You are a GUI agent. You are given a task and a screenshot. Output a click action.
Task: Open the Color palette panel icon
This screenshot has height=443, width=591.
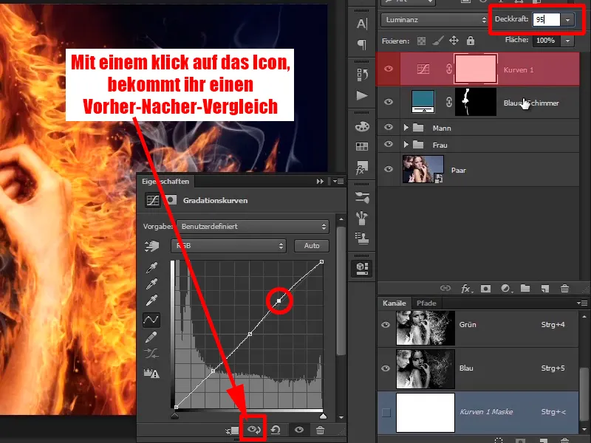point(362,126)
